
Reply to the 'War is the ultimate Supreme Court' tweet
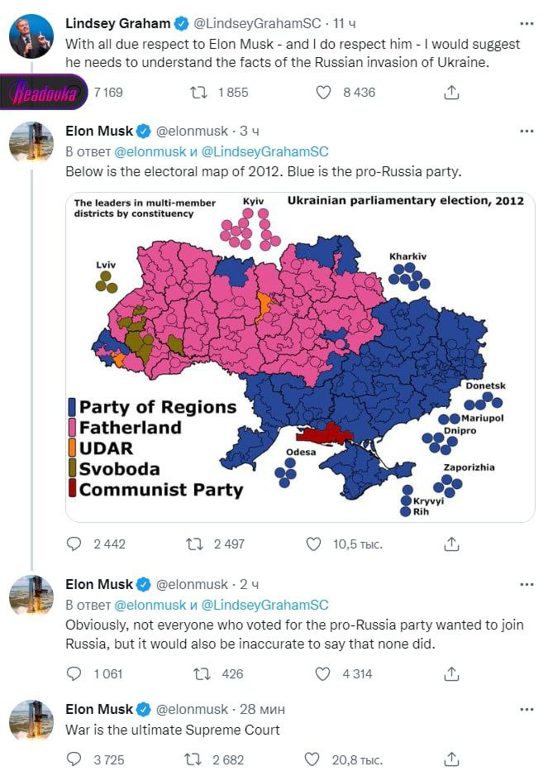(x=74, y=759)
